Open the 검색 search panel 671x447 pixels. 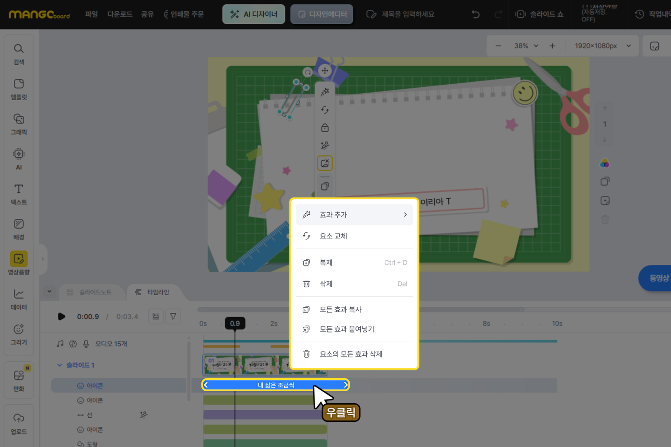tap(19, 54)
